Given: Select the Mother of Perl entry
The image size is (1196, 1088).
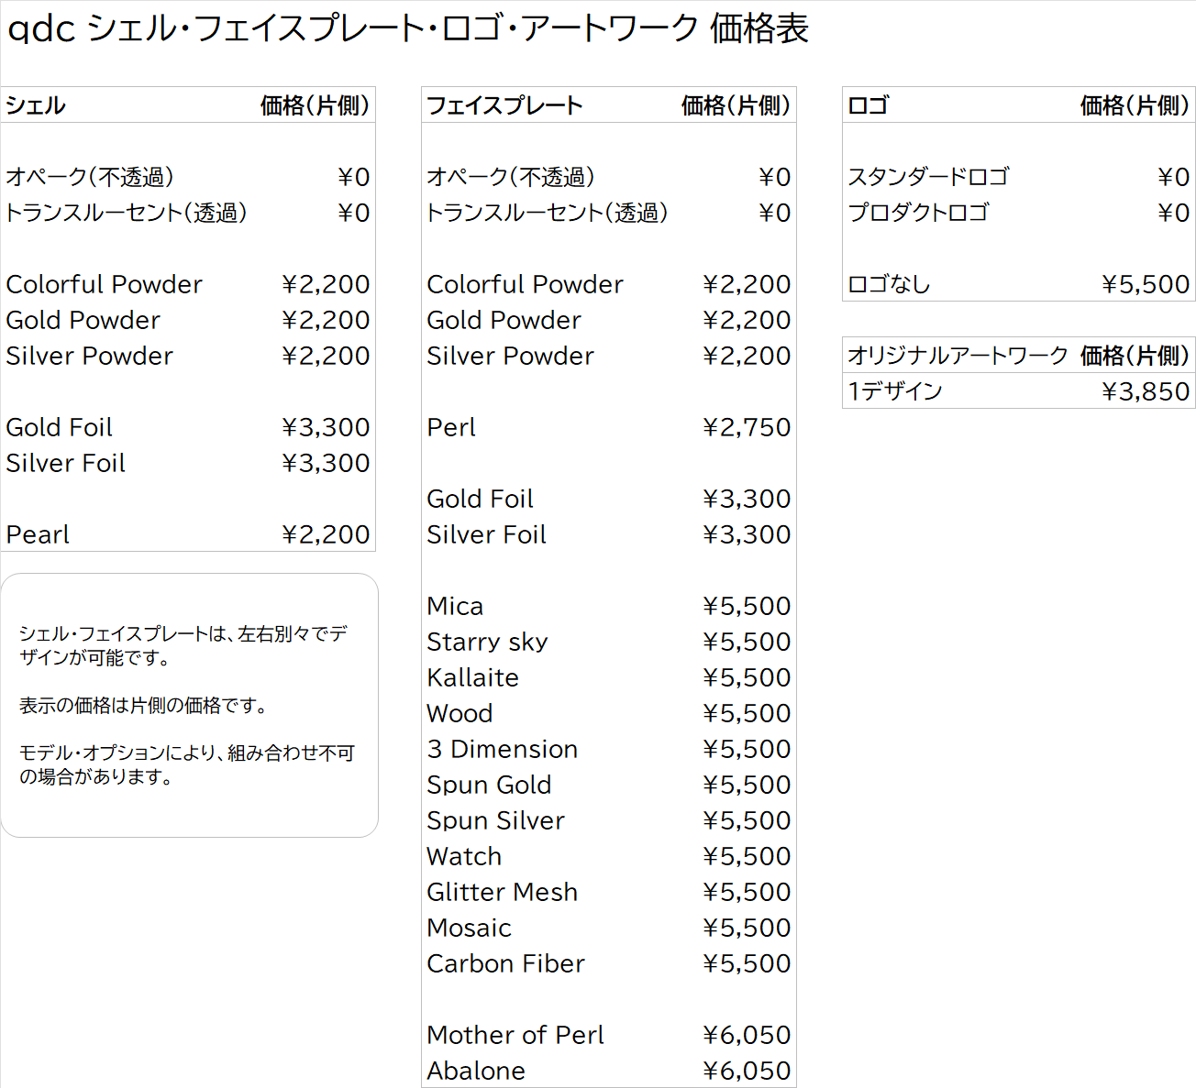Looking at the screenshot, I should [x=515, y=1035].
